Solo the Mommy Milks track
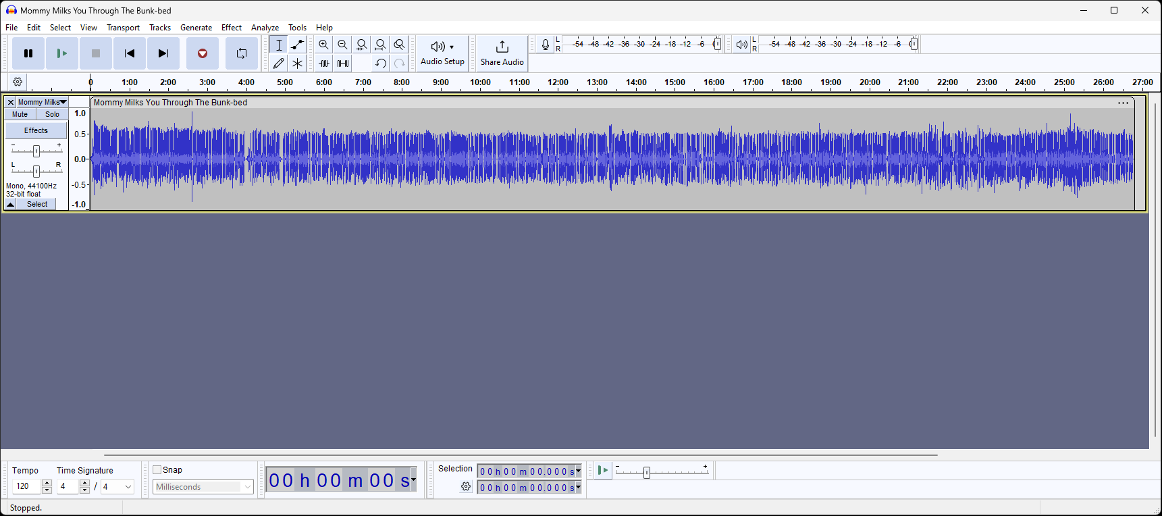Screen dimensions: 1162x516 [52, 114]
